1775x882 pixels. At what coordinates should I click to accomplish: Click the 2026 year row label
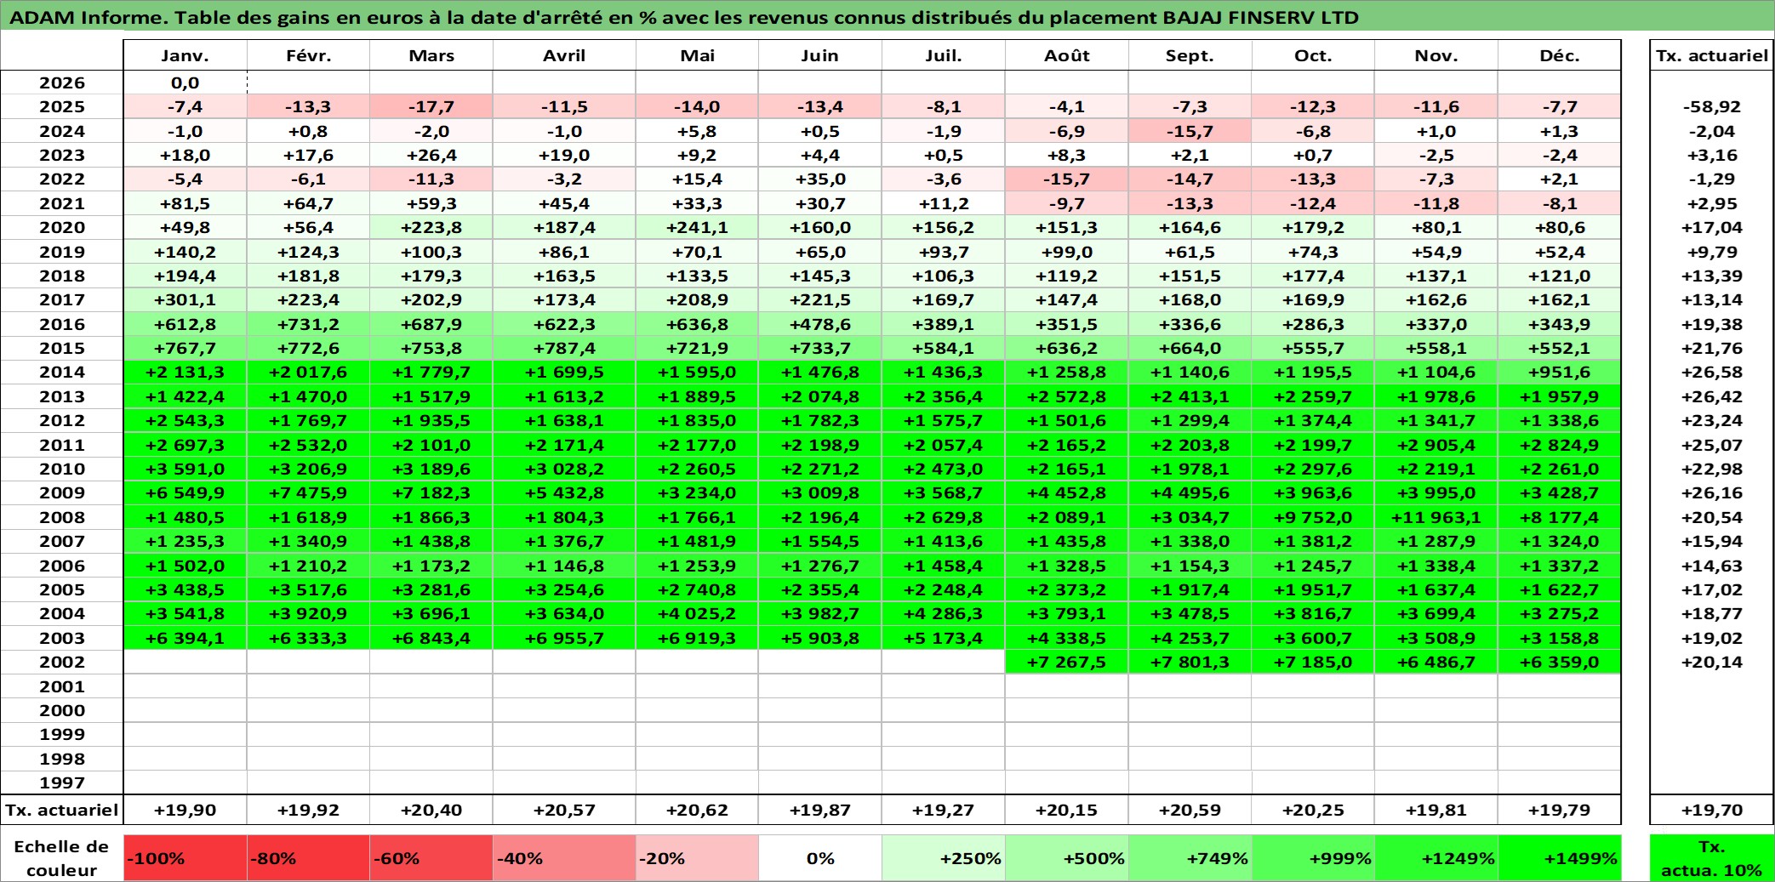pyautogui.click(x=62, y=83)
